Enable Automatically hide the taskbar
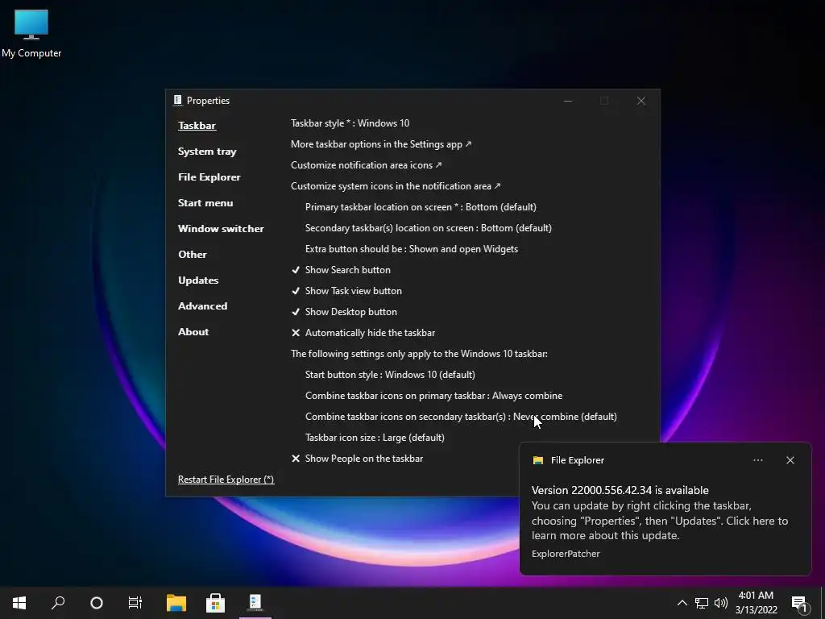 363,333
